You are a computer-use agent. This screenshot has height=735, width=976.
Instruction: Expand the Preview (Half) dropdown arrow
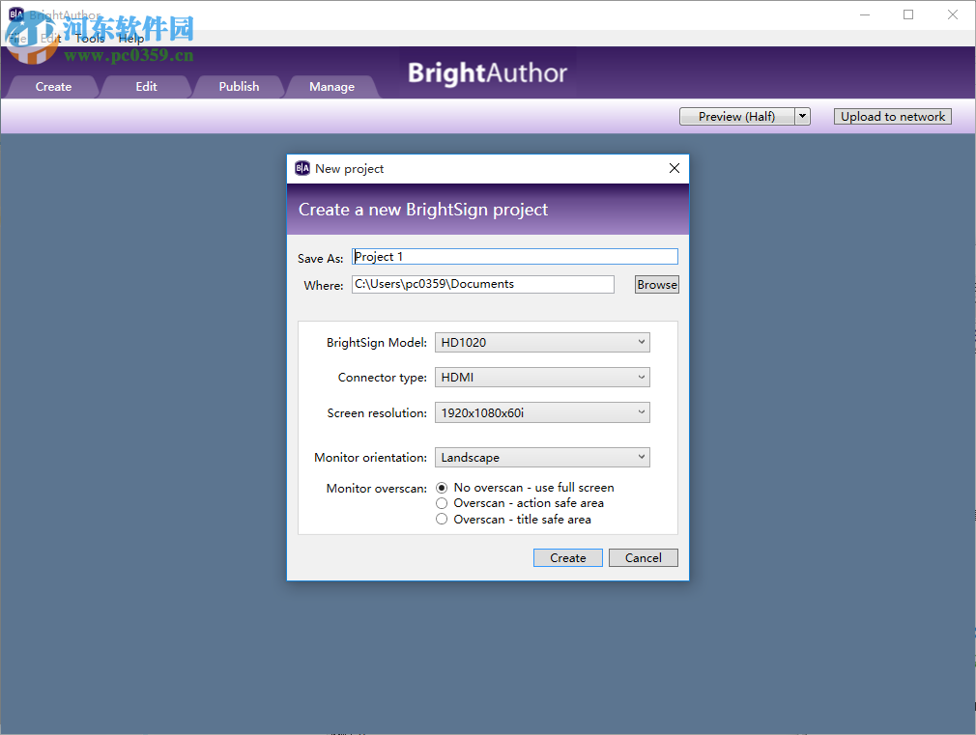coord(802,116)
